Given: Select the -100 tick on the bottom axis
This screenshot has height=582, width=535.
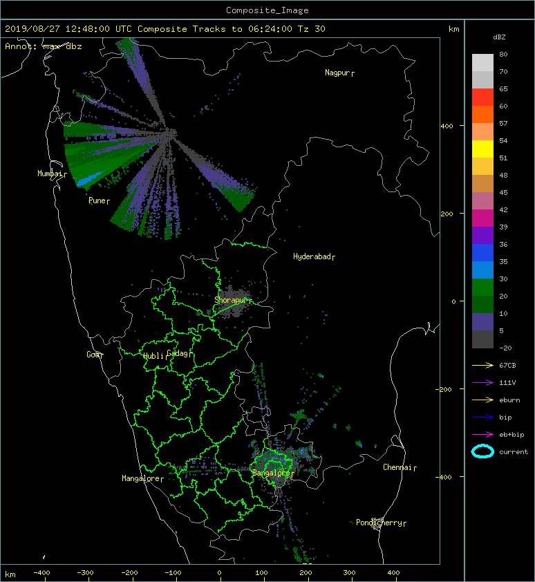Looking at the screenshot, I should [173, 573].
